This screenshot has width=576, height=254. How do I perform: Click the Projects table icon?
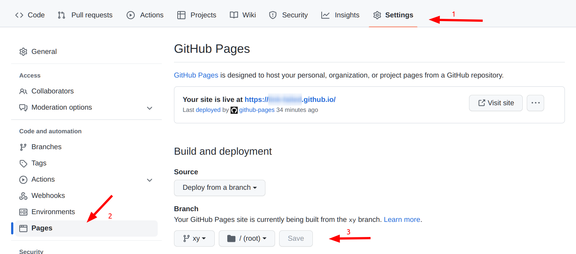[x=181, y=15]
